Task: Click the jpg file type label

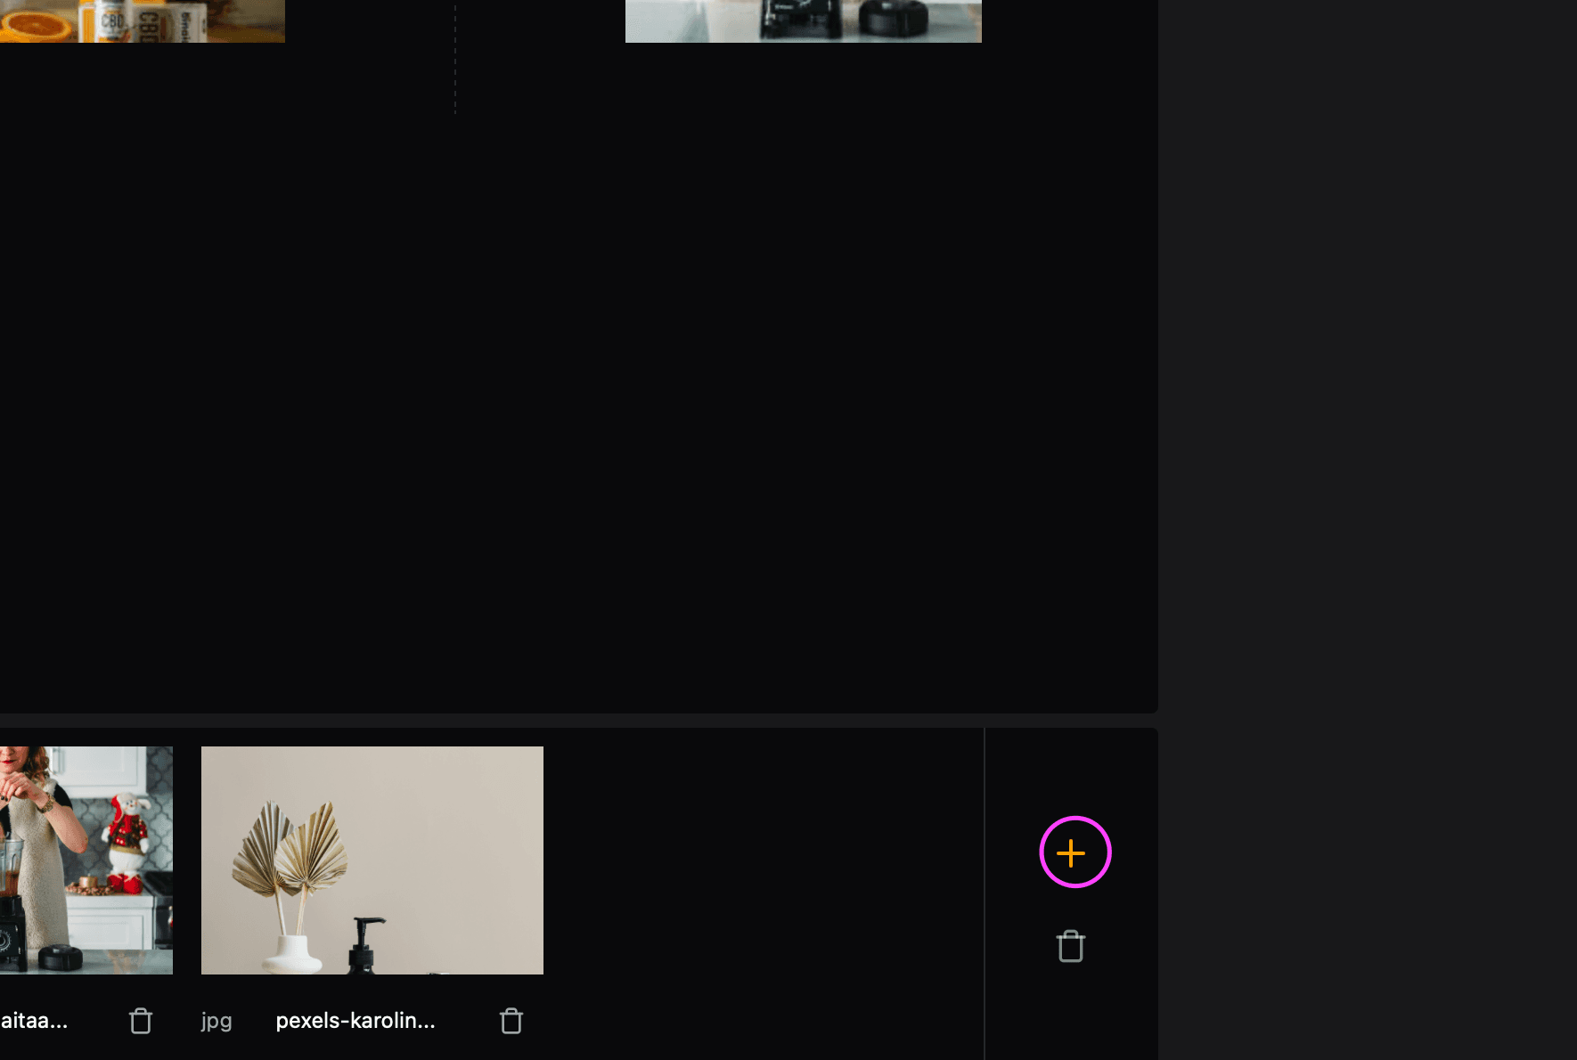Action: (x=216, y=1021)
